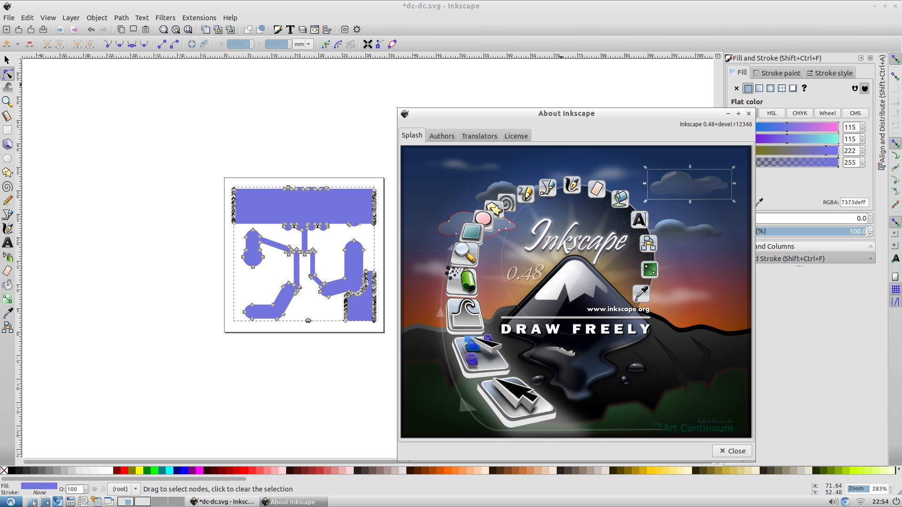
Task: Set fill to linear gradient
Action: [x=759, y=88]
